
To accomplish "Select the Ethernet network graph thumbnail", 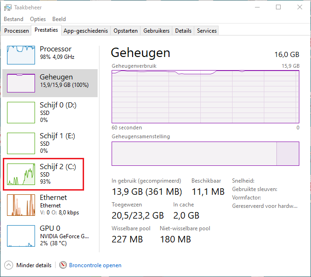I will pos(21,206).
